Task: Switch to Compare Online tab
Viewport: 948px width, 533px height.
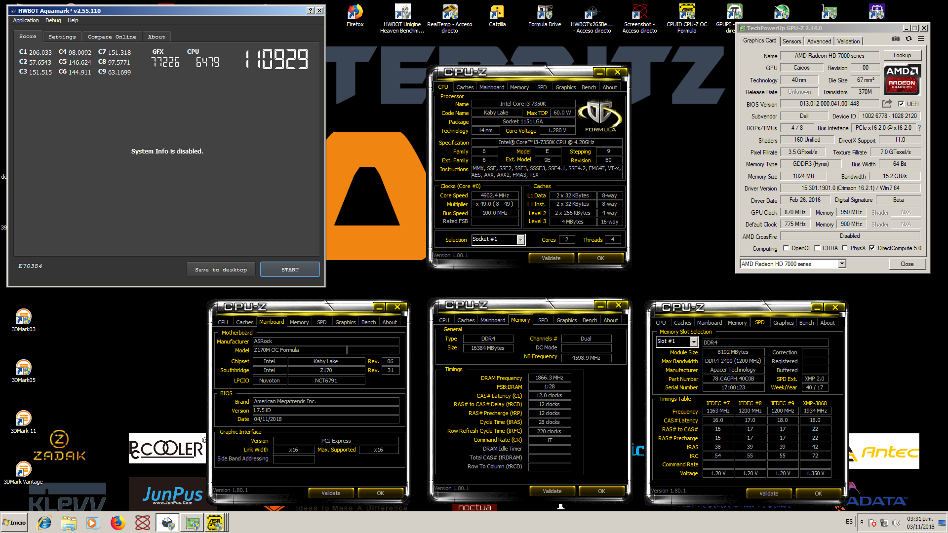Action: coord(112,37)
